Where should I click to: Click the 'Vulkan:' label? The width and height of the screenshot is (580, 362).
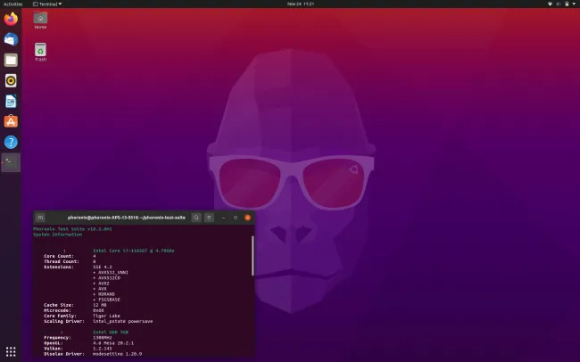click(54, 349)
